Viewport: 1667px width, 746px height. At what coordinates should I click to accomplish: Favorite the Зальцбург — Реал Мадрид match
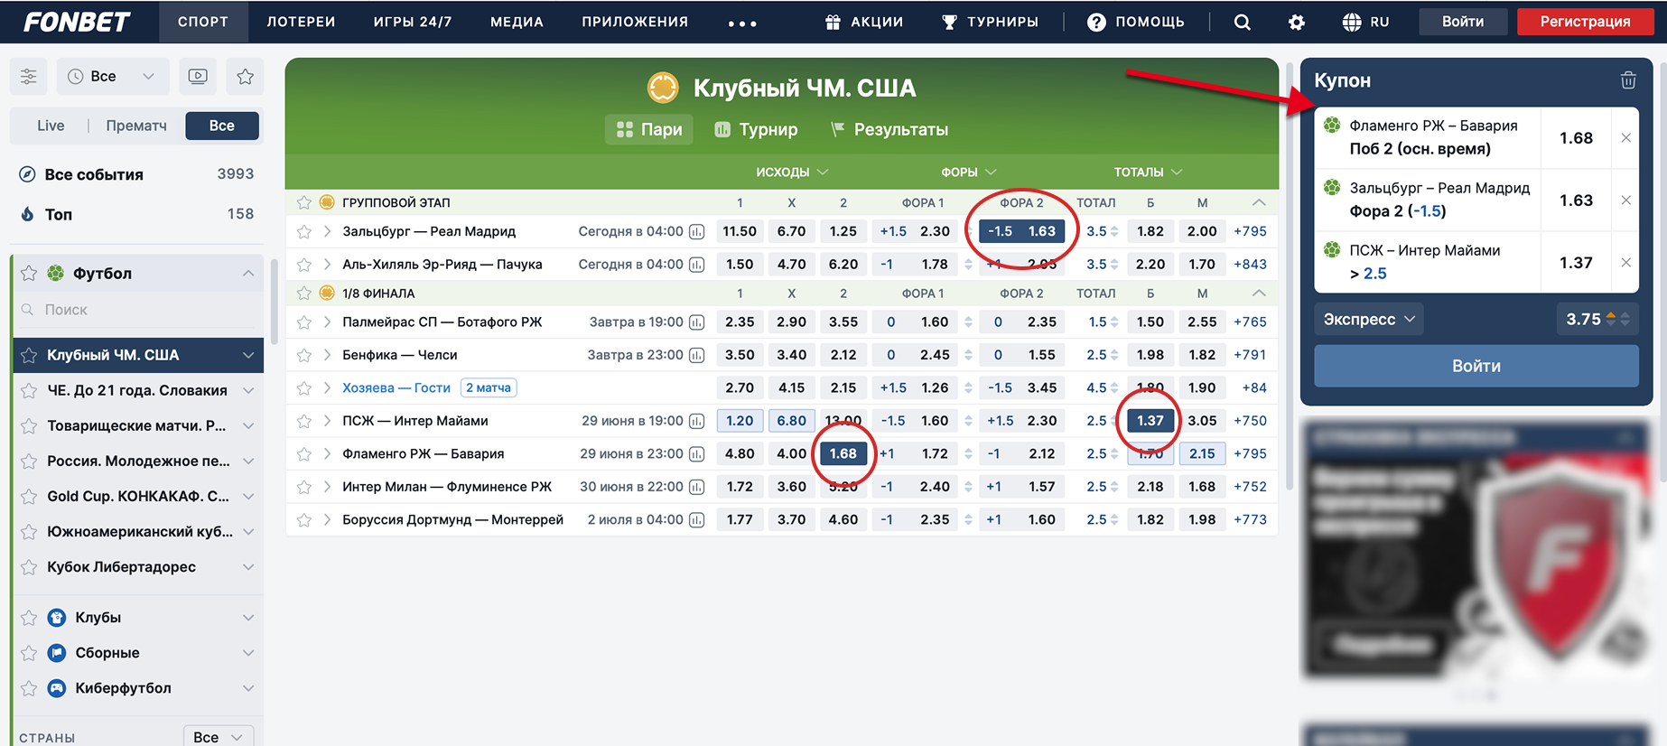[x=304, y=232]
